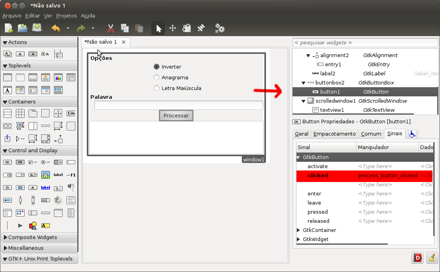Click the Undo icon in the toolbar
440x272 pixels.
(x=55, y=28)
